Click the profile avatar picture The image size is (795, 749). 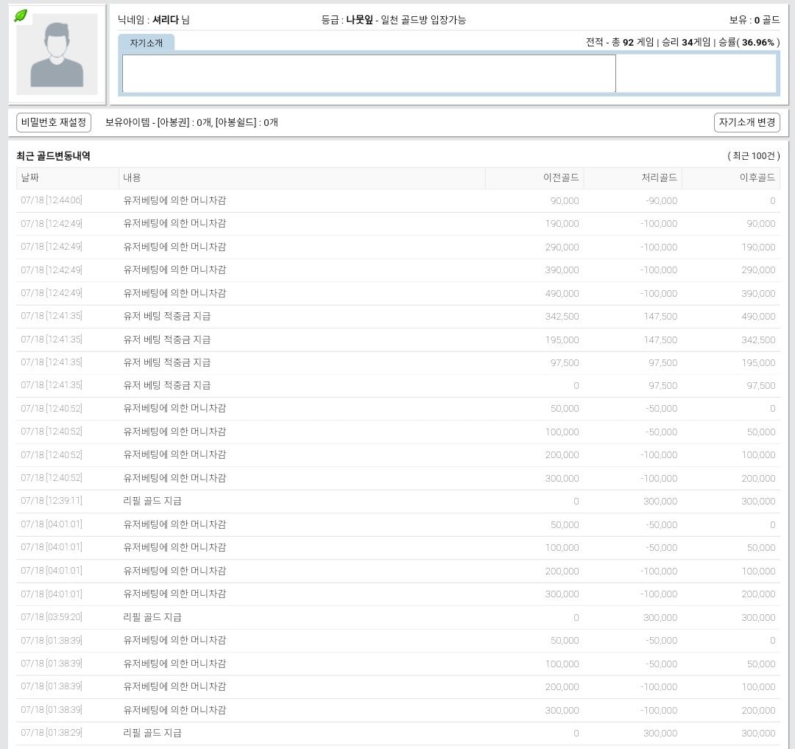(x=57, y=54)
